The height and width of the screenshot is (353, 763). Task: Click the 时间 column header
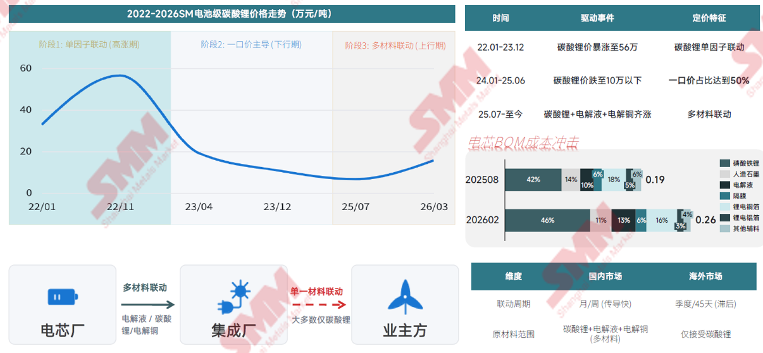pyautogui.click(x=500, y=18)
